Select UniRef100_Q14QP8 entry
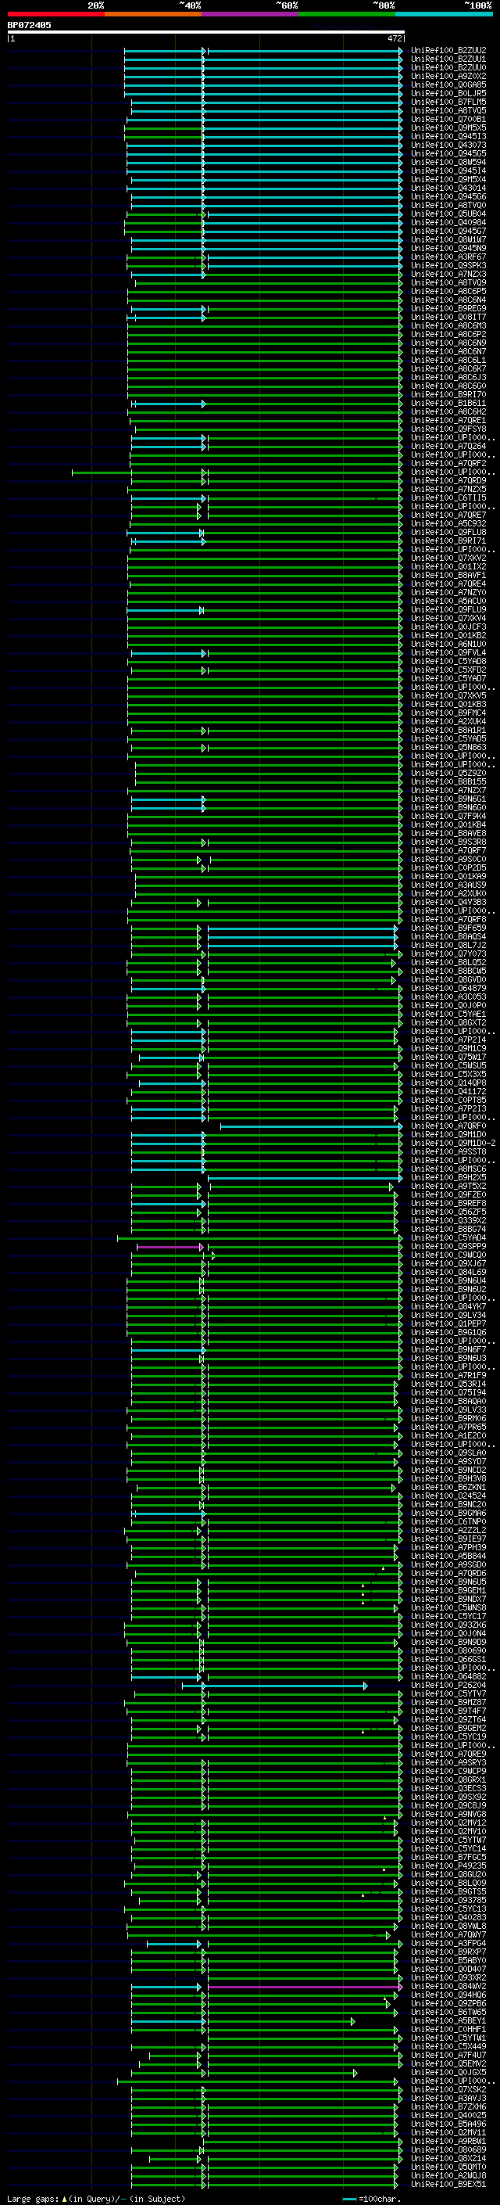Image resolution: width=500 pixels, height=2205 pixels. pos(448,1083)
